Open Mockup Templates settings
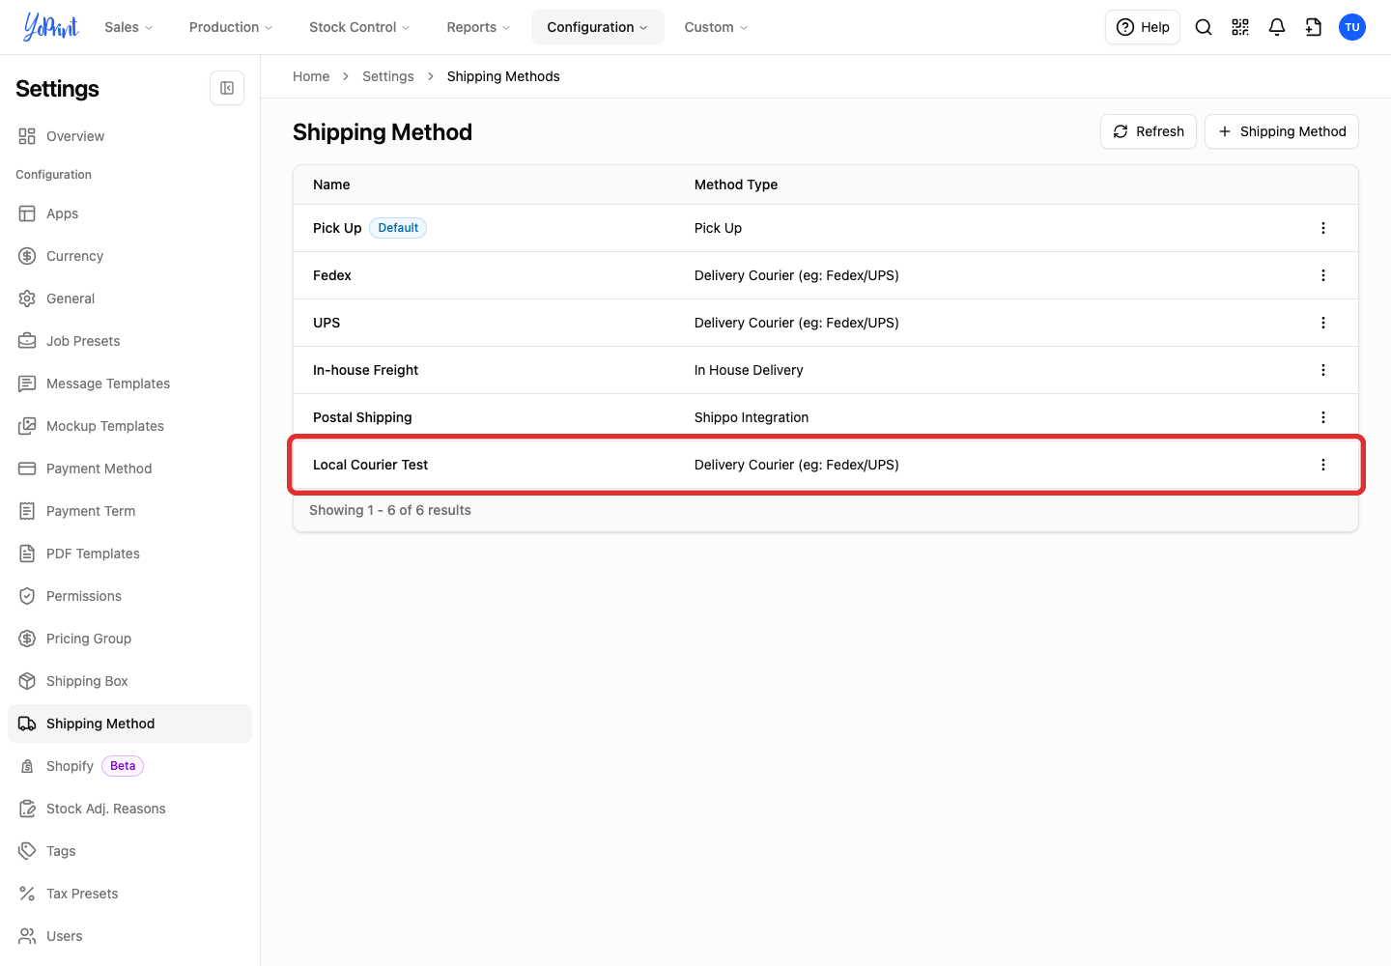 coord(129,426)
